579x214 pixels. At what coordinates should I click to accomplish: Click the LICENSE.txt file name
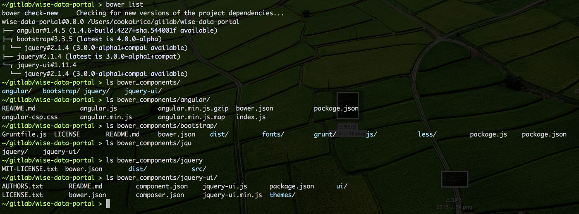[22, 195]
